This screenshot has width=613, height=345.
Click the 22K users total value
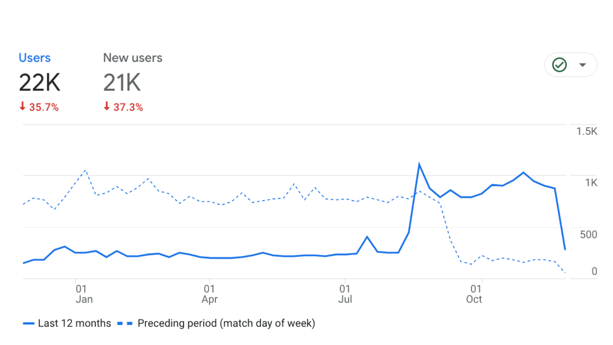(40, 82)
